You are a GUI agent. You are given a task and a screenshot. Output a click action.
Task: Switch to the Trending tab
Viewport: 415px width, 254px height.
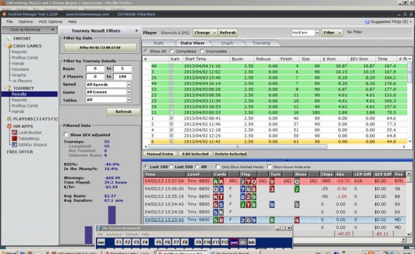coord(261,43)
